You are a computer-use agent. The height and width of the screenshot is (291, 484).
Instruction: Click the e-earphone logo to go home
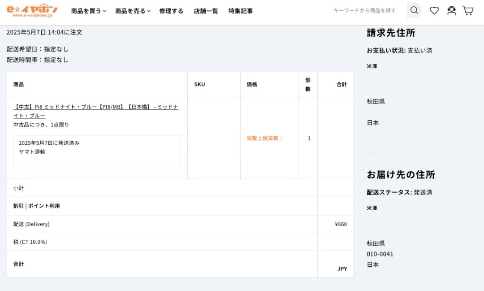click(32, 10)
